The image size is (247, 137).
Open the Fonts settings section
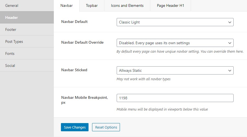pyautogui.click(x=27, y=53)
